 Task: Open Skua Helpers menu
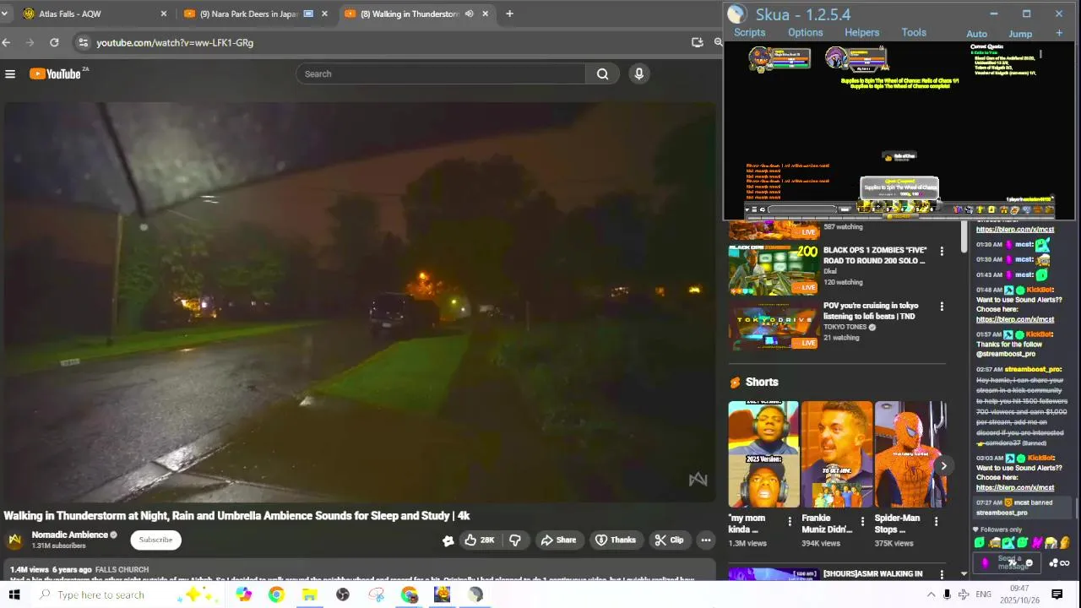[862, 32]
